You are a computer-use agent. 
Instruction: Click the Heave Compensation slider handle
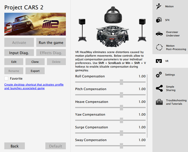(x=121, y=107)
